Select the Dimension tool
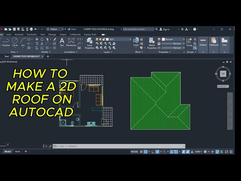Viewport: 241px width, 181px height. coord(71,42)
